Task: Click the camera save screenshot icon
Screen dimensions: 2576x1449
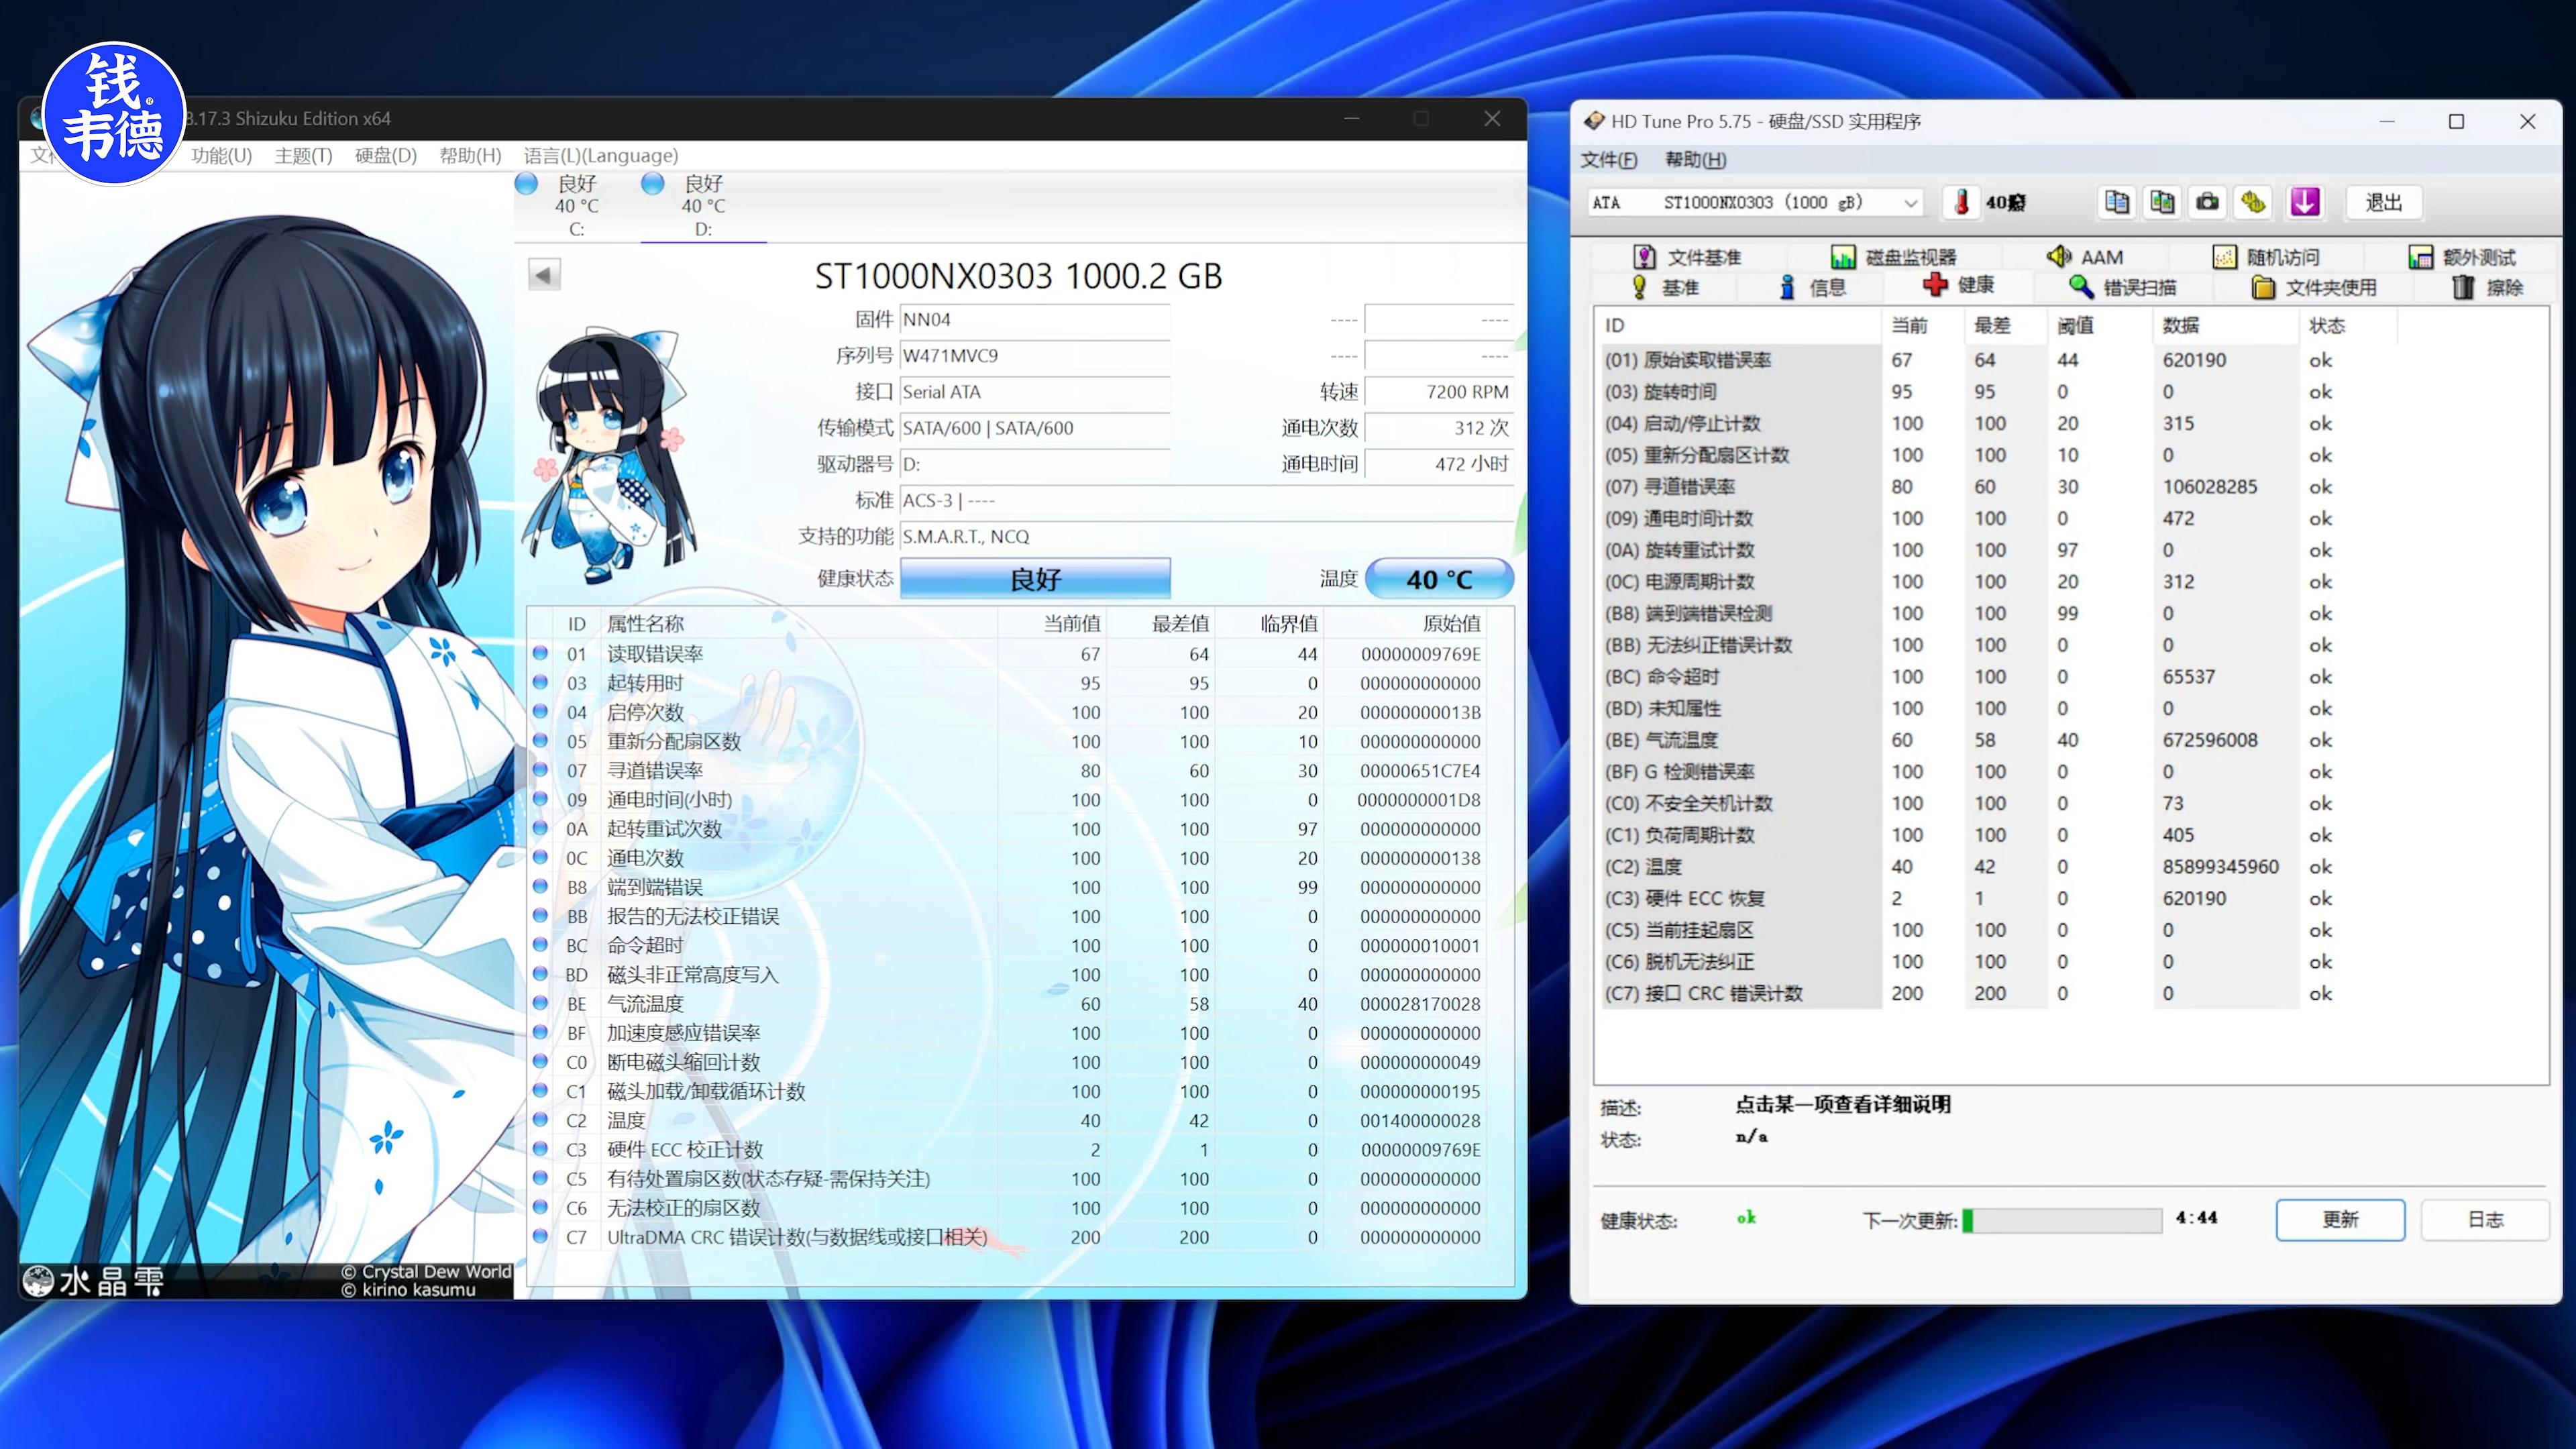Action: click(2207, 203)
